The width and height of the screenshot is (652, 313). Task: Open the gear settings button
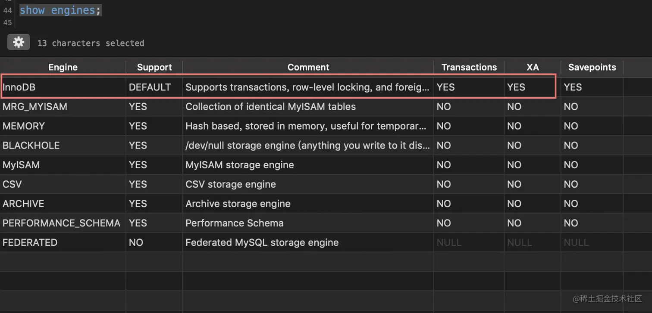(x=19, y=42)
